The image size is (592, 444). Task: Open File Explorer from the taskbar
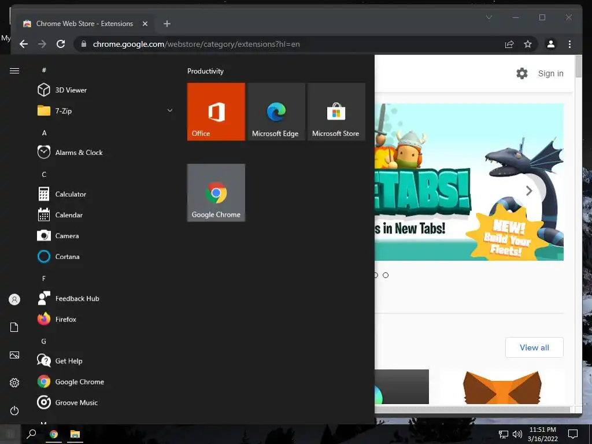75,434
